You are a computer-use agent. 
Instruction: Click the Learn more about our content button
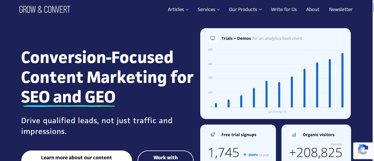77,157
